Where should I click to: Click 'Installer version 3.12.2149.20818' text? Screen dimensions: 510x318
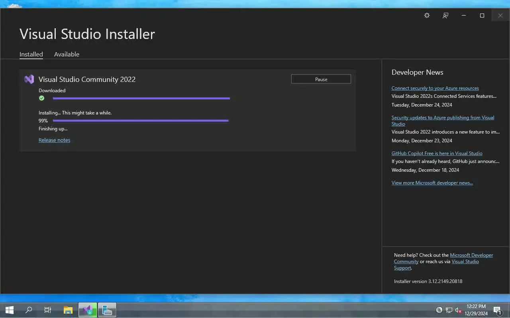coord(428,281)
